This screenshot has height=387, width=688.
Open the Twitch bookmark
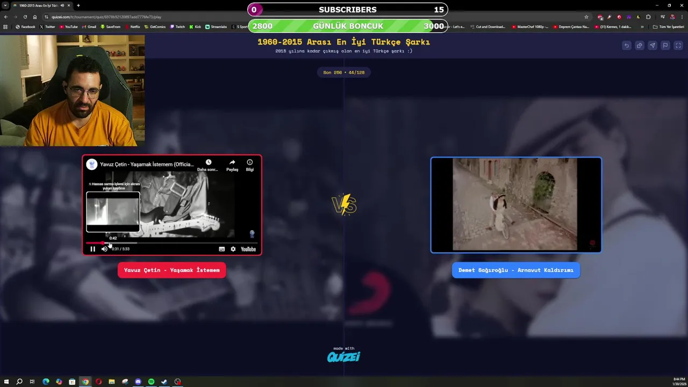point(177,26)
